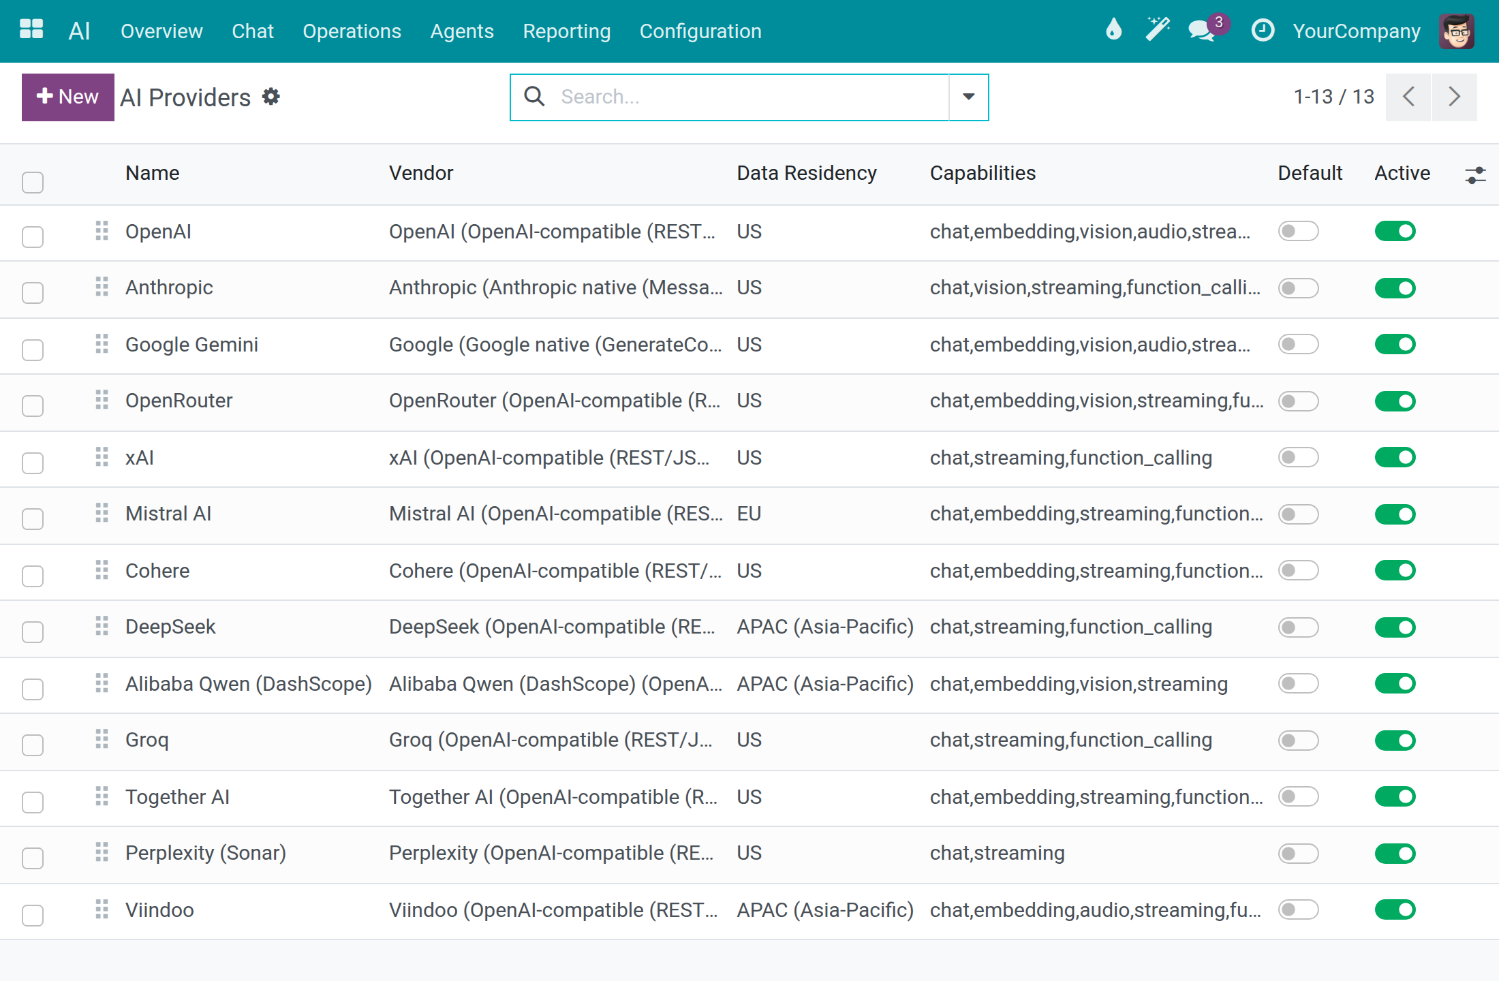The height and width of the screenshot is (981, 1499).
Task: Go to next page arrow
Action: [1455, 97]
